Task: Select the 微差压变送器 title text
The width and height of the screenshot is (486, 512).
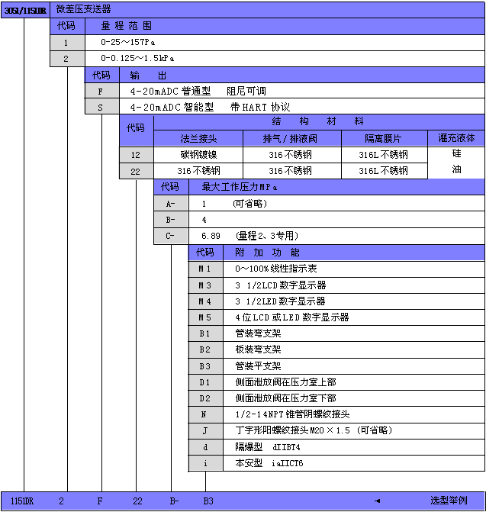Action: point(84,9)
